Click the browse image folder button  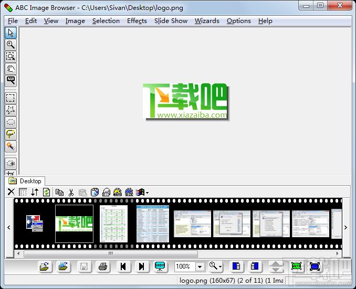pyautogui.click(x=64, y=266)
